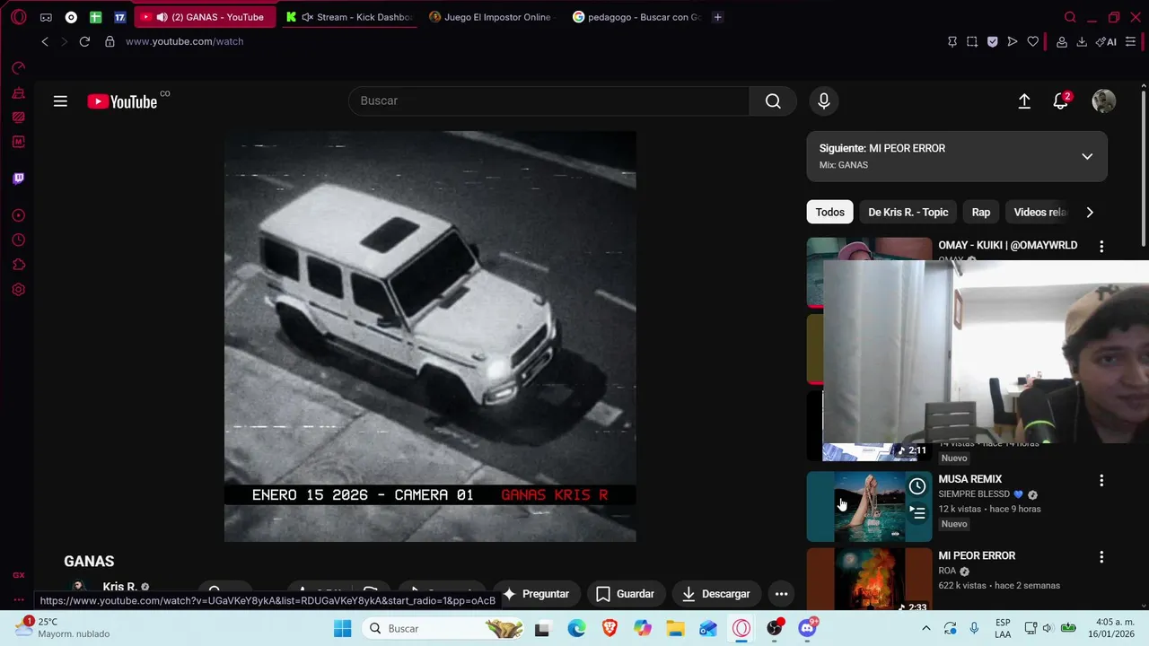1149x646 pixels.
Task: Switch to Stream - Kick Dashboard tab
Action: coord(349,17)
